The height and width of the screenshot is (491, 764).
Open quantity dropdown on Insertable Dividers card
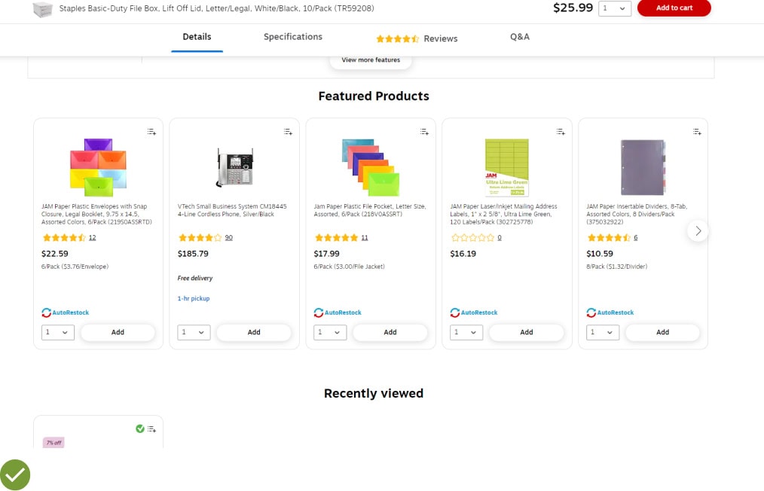(x=603, y=332)
